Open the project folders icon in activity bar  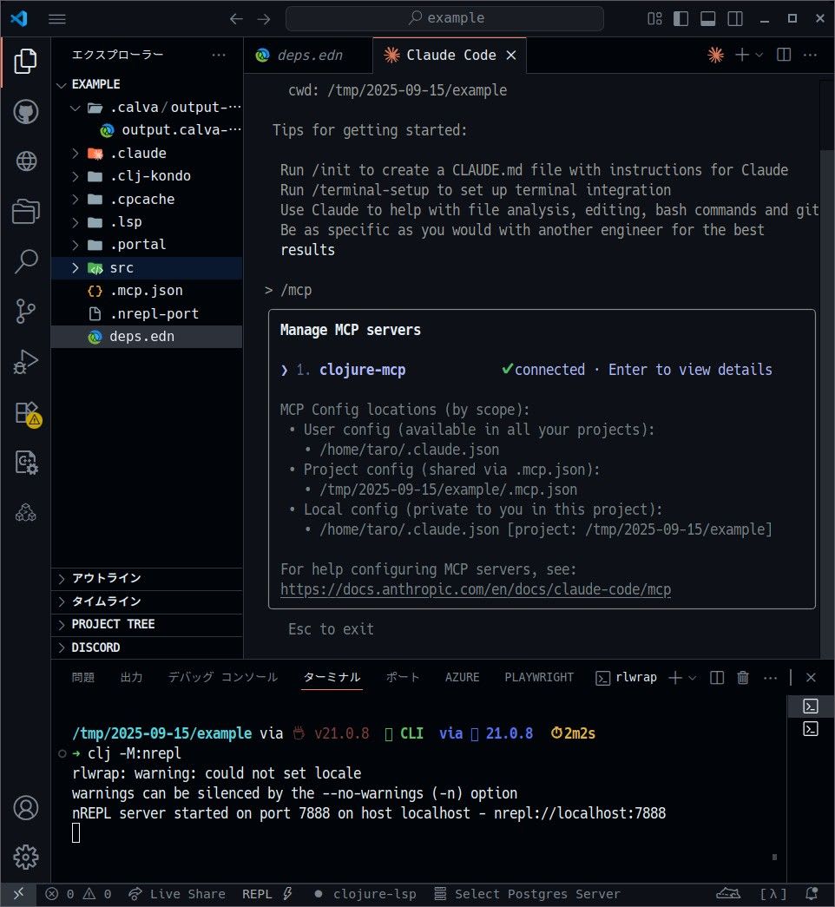tap(25, 211)
